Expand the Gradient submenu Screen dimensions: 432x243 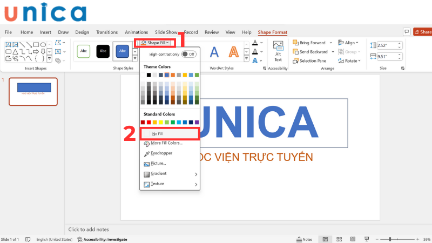[170, 173]
